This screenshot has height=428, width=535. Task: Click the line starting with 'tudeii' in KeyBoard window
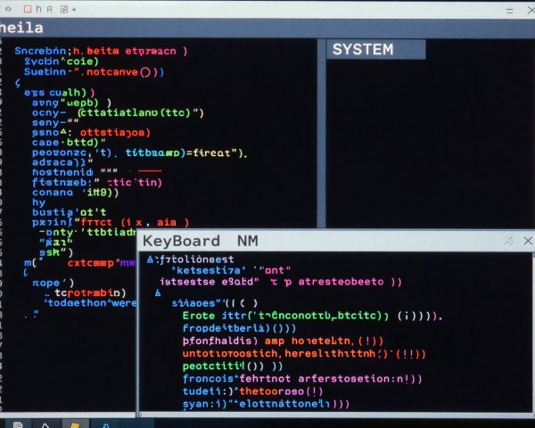(252, 391)
